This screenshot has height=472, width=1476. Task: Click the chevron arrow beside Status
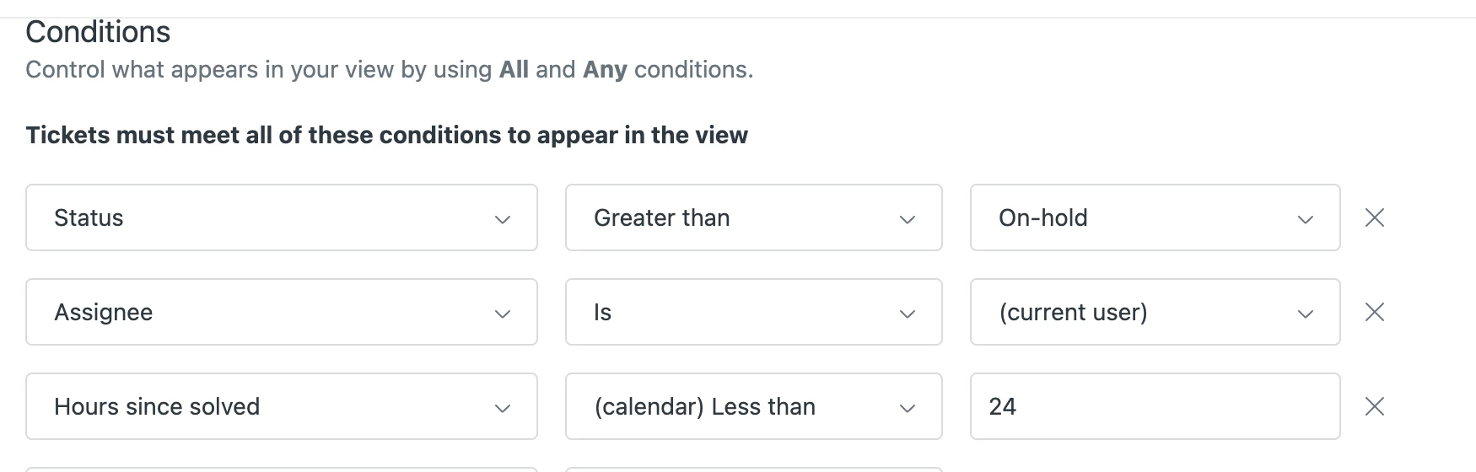click(503, 219)
